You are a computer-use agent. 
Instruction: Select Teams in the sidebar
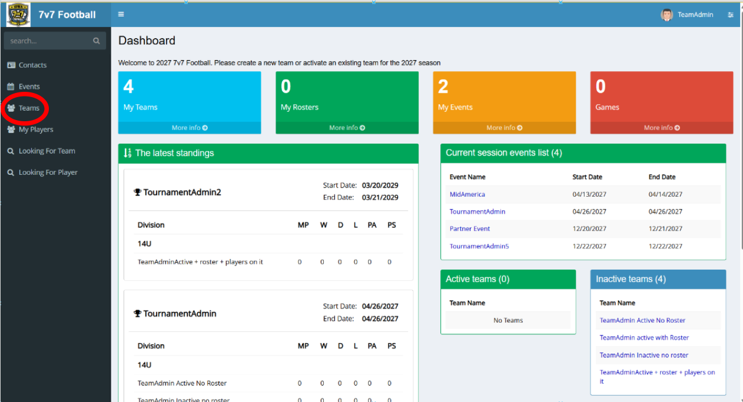[x=29, y=108]
